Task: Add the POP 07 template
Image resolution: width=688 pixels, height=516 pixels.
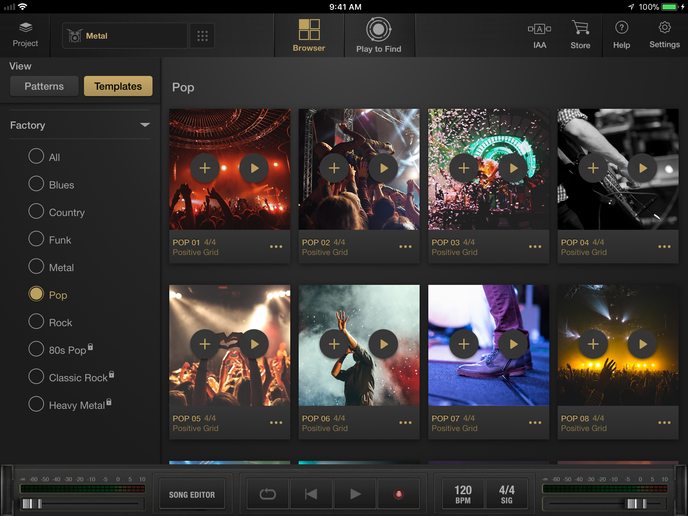Action: (x=464, y=344)
